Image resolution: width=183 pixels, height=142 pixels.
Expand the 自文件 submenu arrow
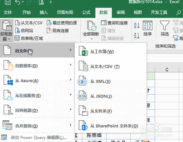[71, 50]
